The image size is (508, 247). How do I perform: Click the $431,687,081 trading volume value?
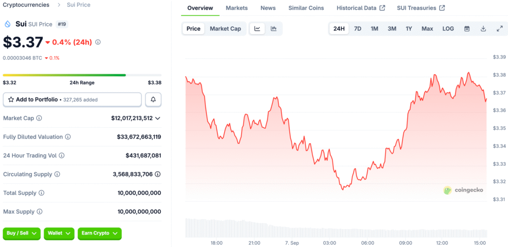[143, 156]
